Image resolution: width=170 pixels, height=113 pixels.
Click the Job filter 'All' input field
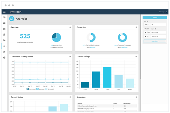158,25
